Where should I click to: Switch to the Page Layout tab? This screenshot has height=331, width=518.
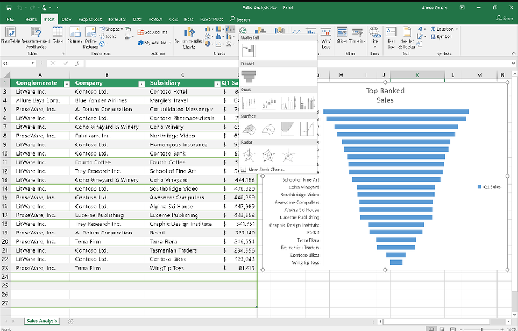click(91, 19)
